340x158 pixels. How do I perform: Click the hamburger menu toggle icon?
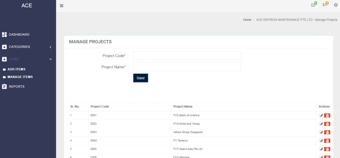(61, 6)
